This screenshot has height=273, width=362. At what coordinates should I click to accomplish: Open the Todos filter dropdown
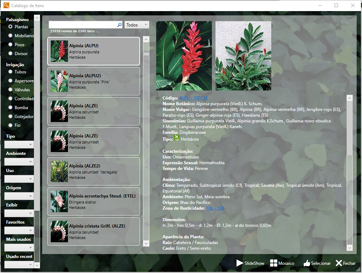tap(137, 25)
